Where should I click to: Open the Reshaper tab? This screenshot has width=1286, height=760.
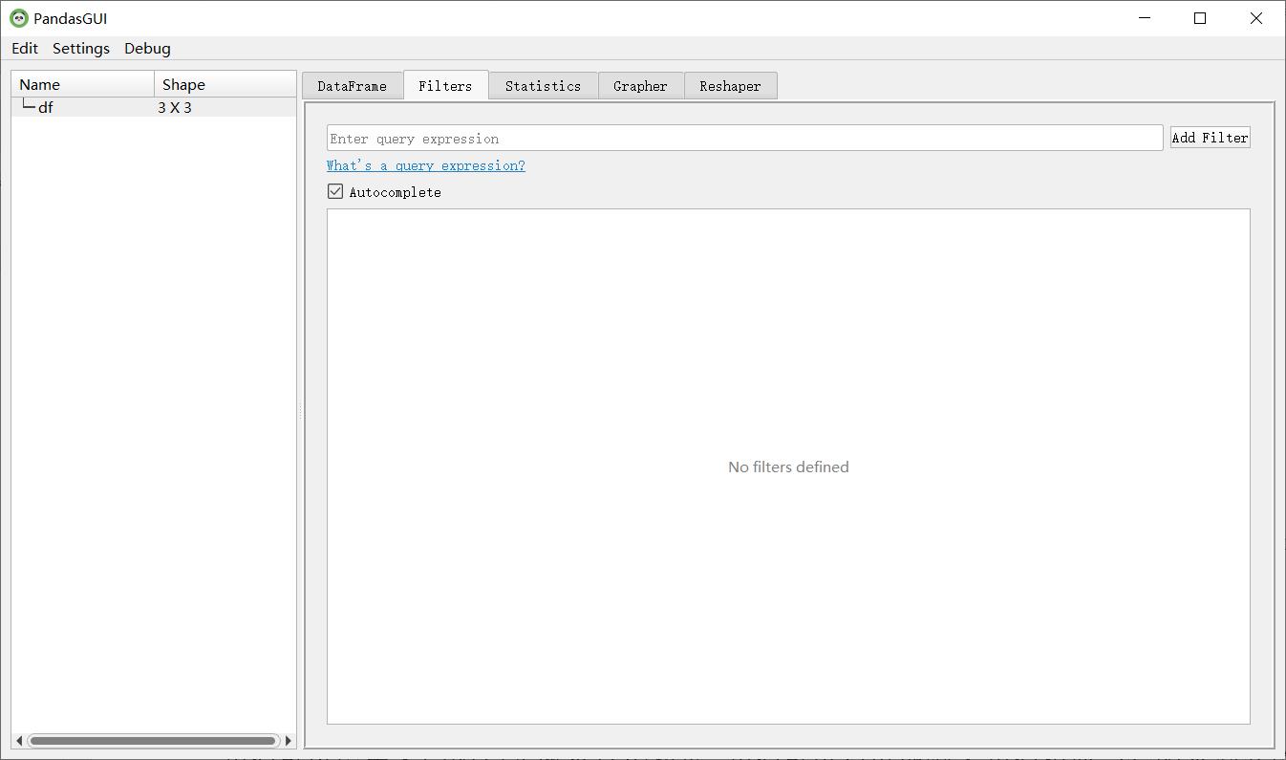click(x=730, y=86)
